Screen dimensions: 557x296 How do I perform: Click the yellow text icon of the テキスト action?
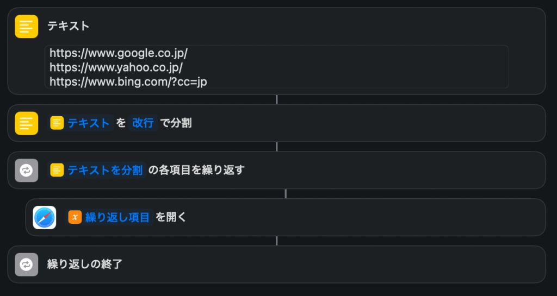click(26, 26)
